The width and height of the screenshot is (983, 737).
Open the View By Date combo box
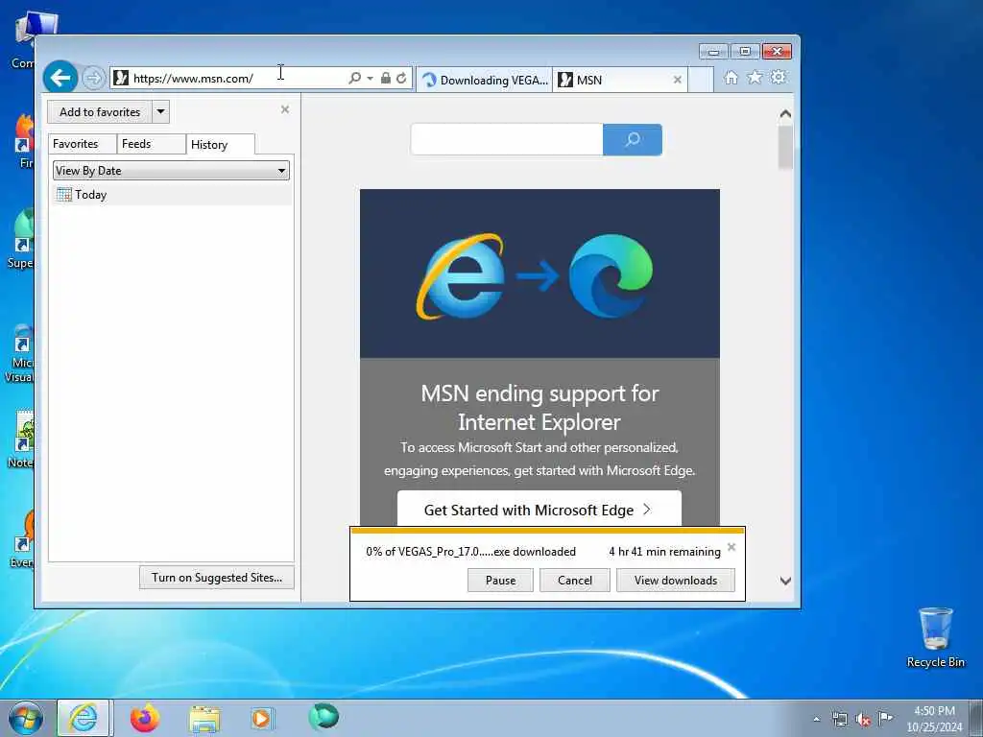pyautogui.click(x=171, y=171)
